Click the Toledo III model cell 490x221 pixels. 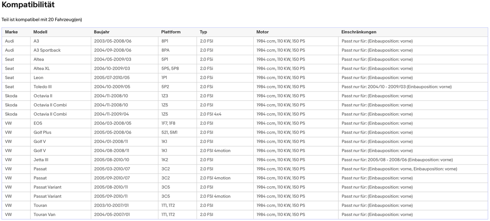43,87
